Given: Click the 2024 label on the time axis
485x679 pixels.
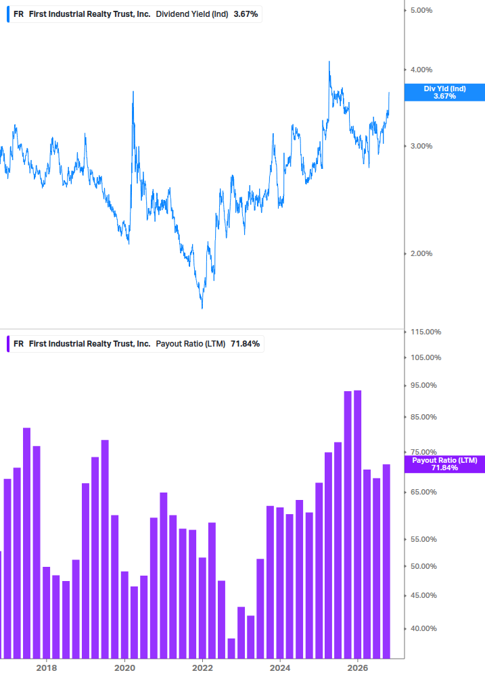Looking at the screenshot, I should pos(280,668).
